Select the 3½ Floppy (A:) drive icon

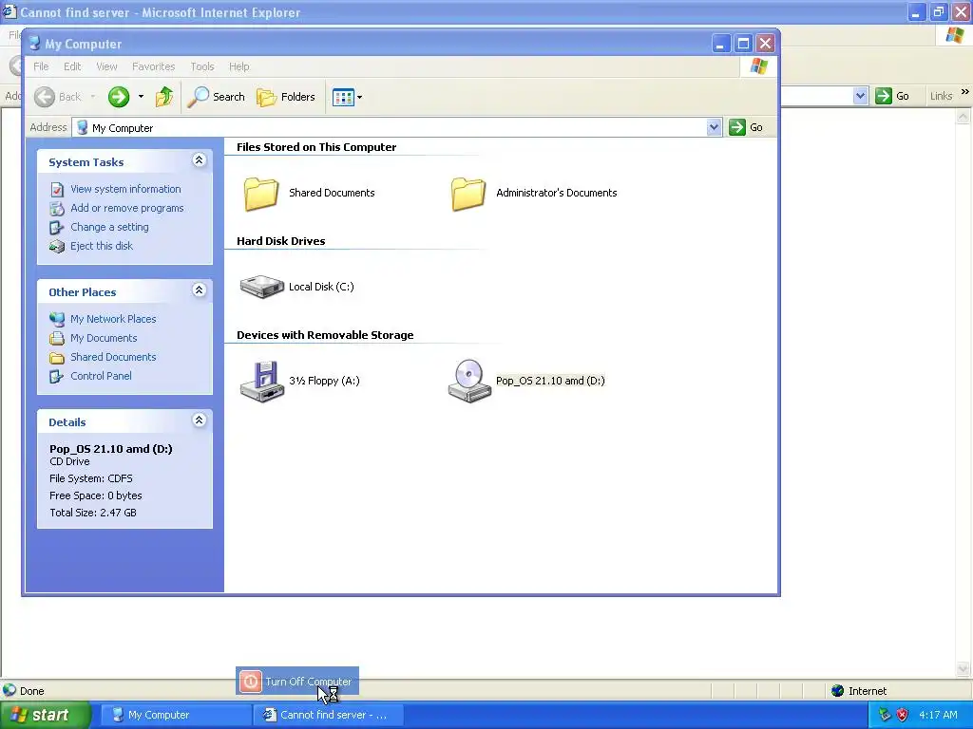(x=262, y=382)
